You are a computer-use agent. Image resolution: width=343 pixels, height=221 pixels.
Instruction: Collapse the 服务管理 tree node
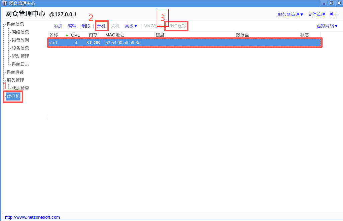pos(3,80)
